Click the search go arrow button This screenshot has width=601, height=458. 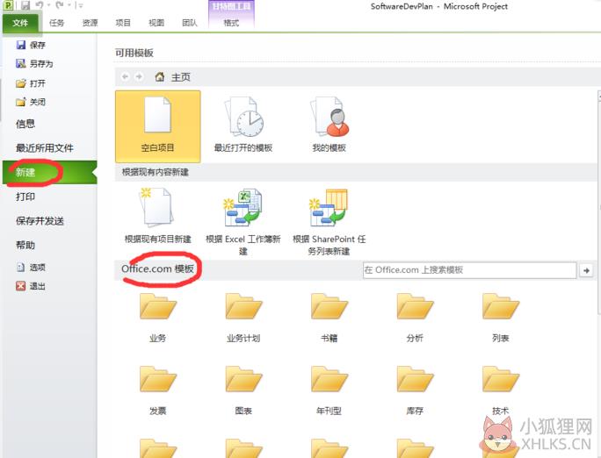pyautogui.click(x=586, y=270)
